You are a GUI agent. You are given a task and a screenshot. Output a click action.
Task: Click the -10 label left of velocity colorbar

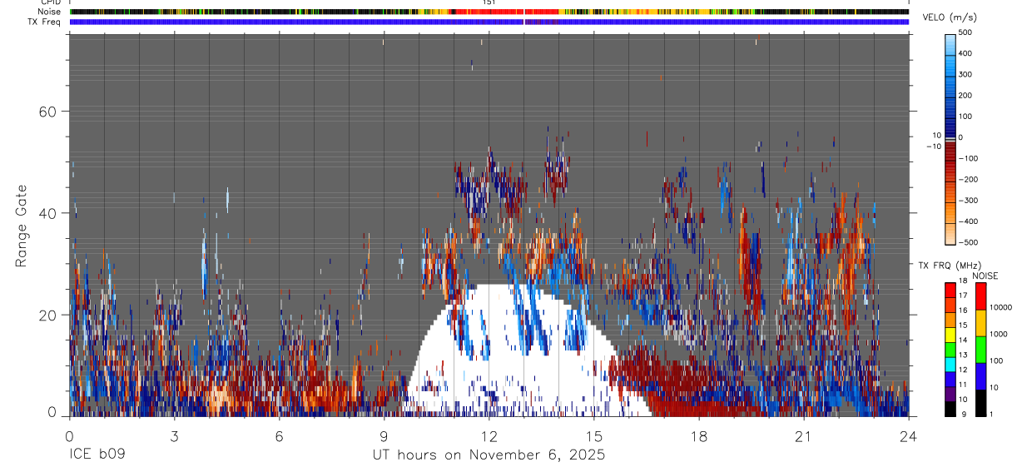point(935,147)
